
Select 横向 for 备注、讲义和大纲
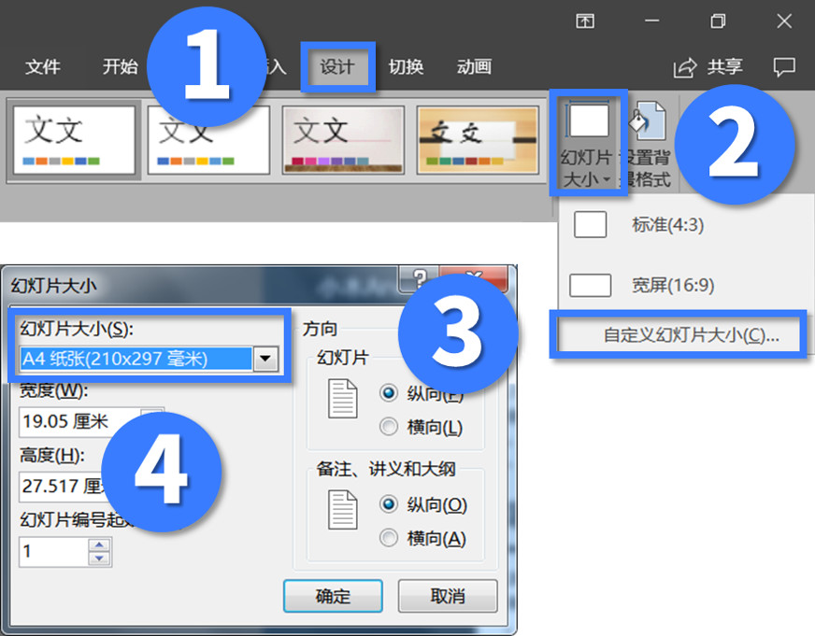(389, 538)
